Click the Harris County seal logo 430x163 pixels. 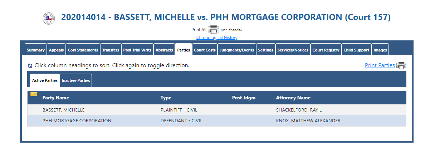49,18
